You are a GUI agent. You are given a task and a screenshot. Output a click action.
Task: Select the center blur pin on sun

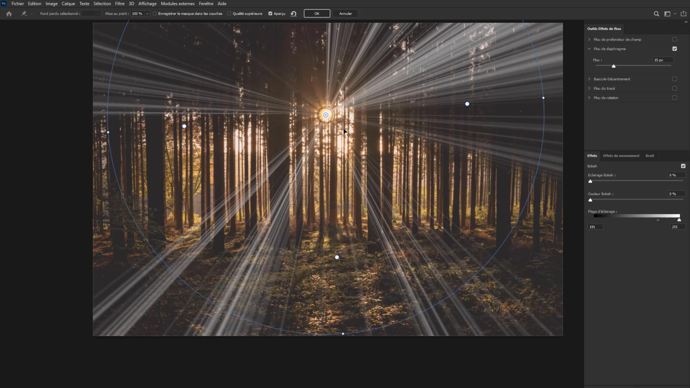326,115
